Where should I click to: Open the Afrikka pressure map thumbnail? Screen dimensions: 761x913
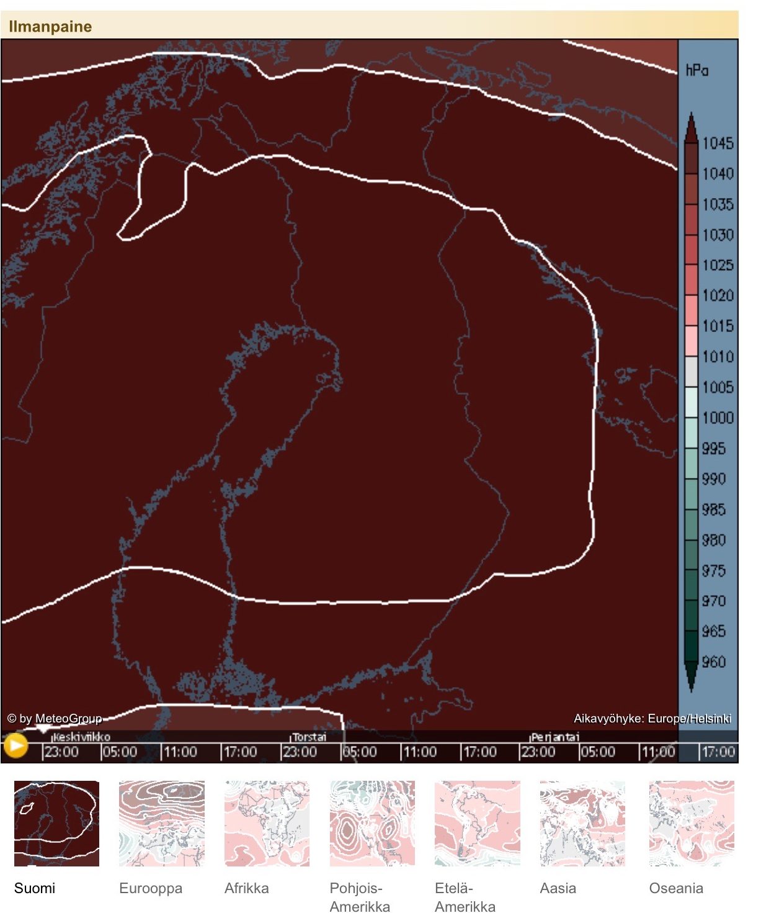(267, 823)
